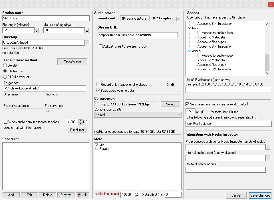Uncheck the Mic 1 meta source

coord(97,145)
